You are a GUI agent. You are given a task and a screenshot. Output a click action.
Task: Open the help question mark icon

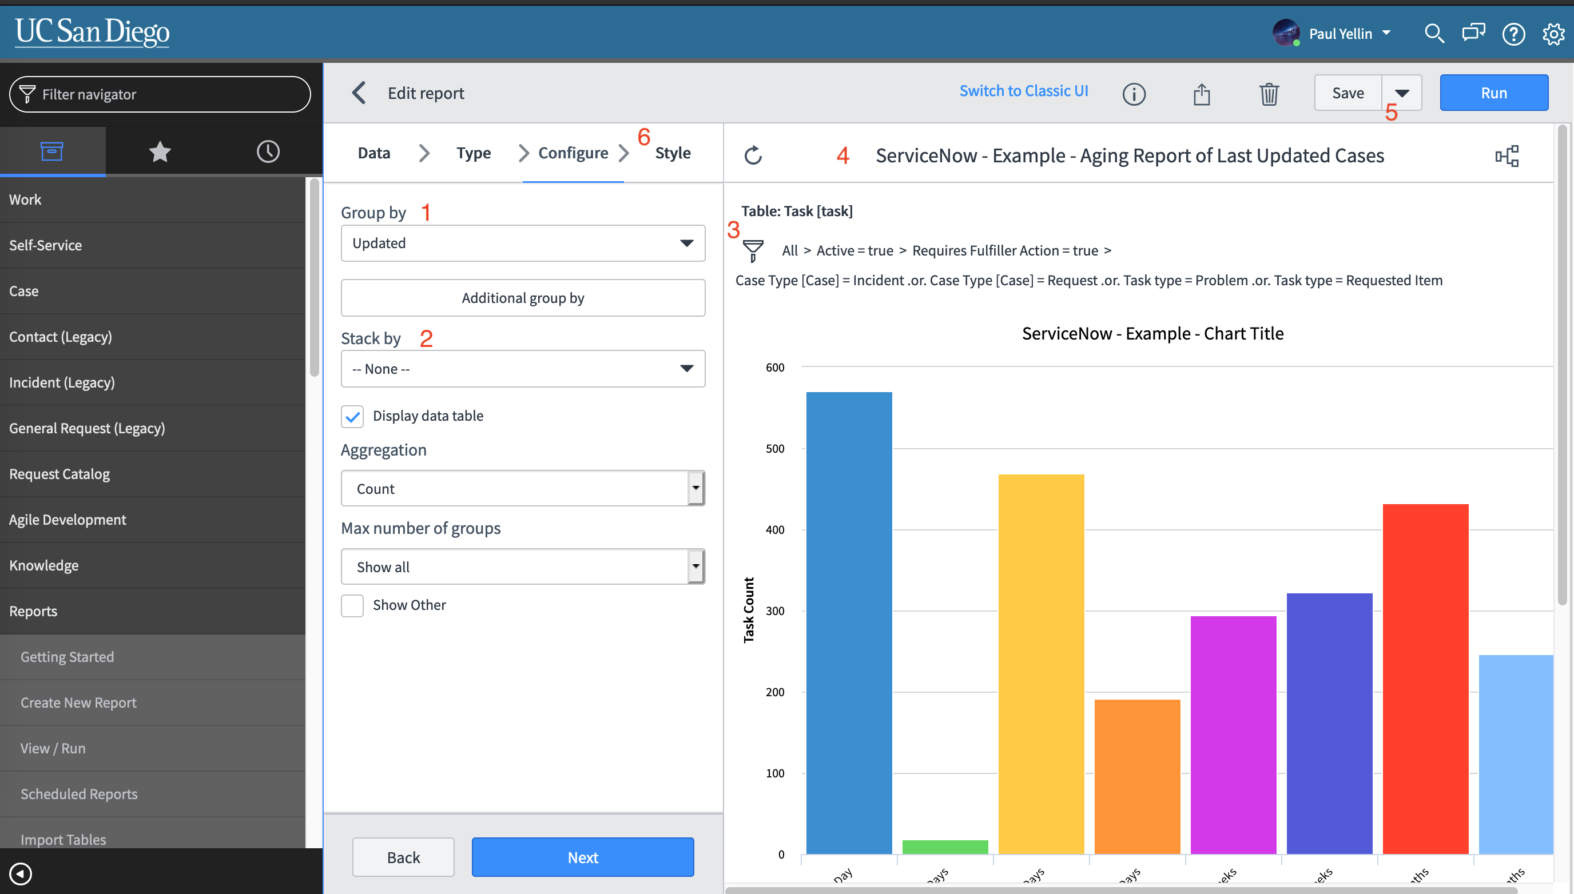[1513, 34]
